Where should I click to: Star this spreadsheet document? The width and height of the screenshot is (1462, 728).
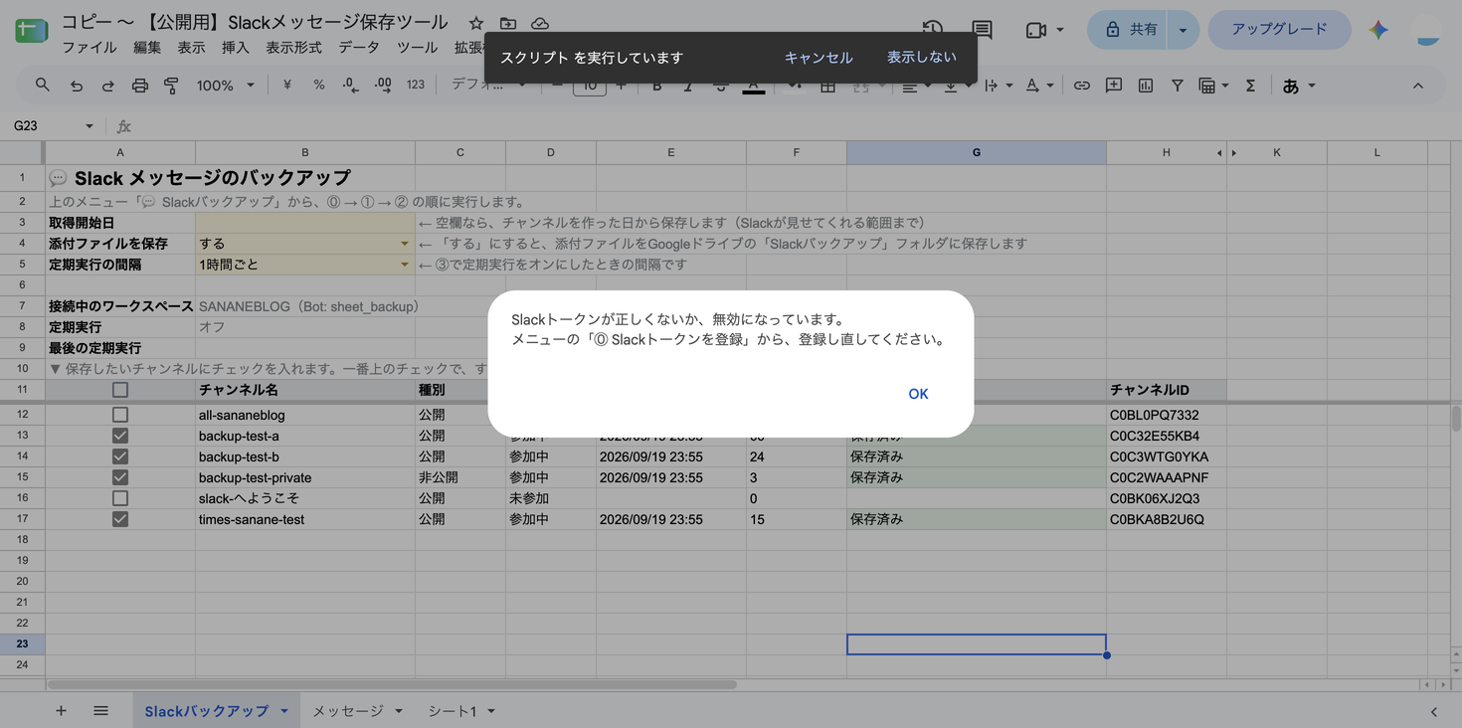click(x=476, y=23)
